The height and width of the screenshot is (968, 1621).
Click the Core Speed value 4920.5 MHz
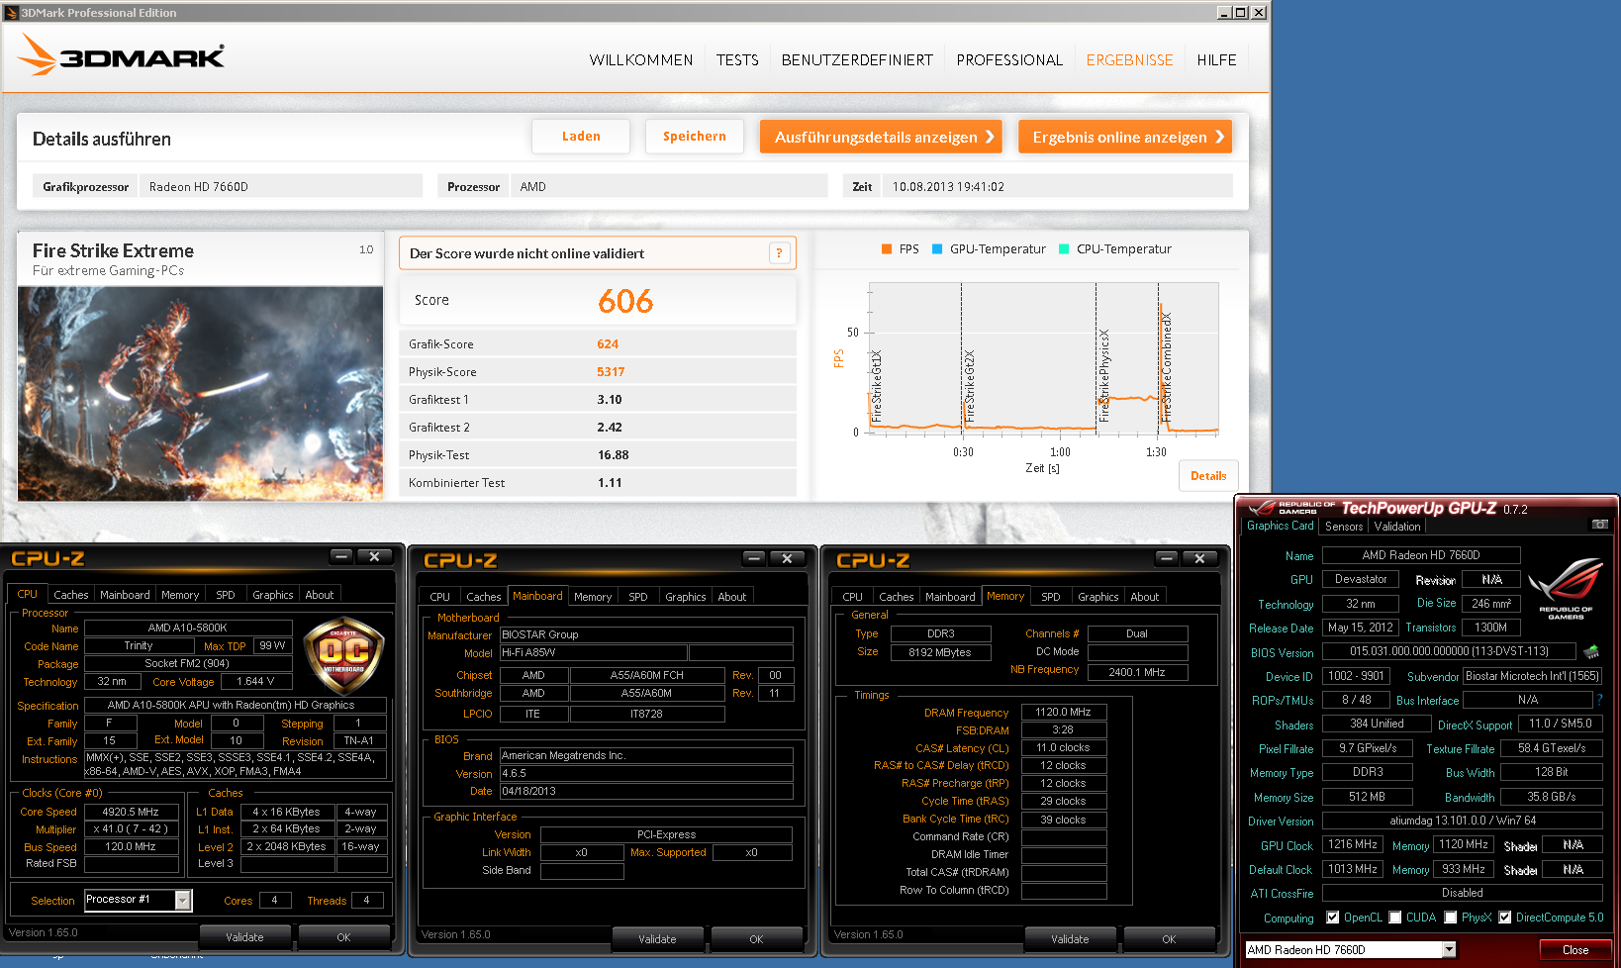(131, 812)
